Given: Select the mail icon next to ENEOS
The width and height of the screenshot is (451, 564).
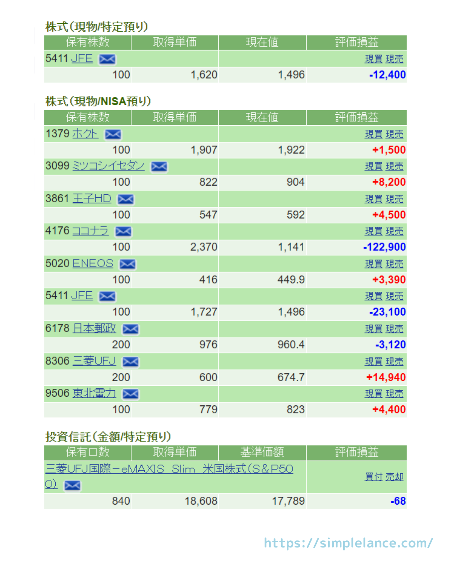Looking at the screenshot, I should pyautogui.click(x=127, y=264).
